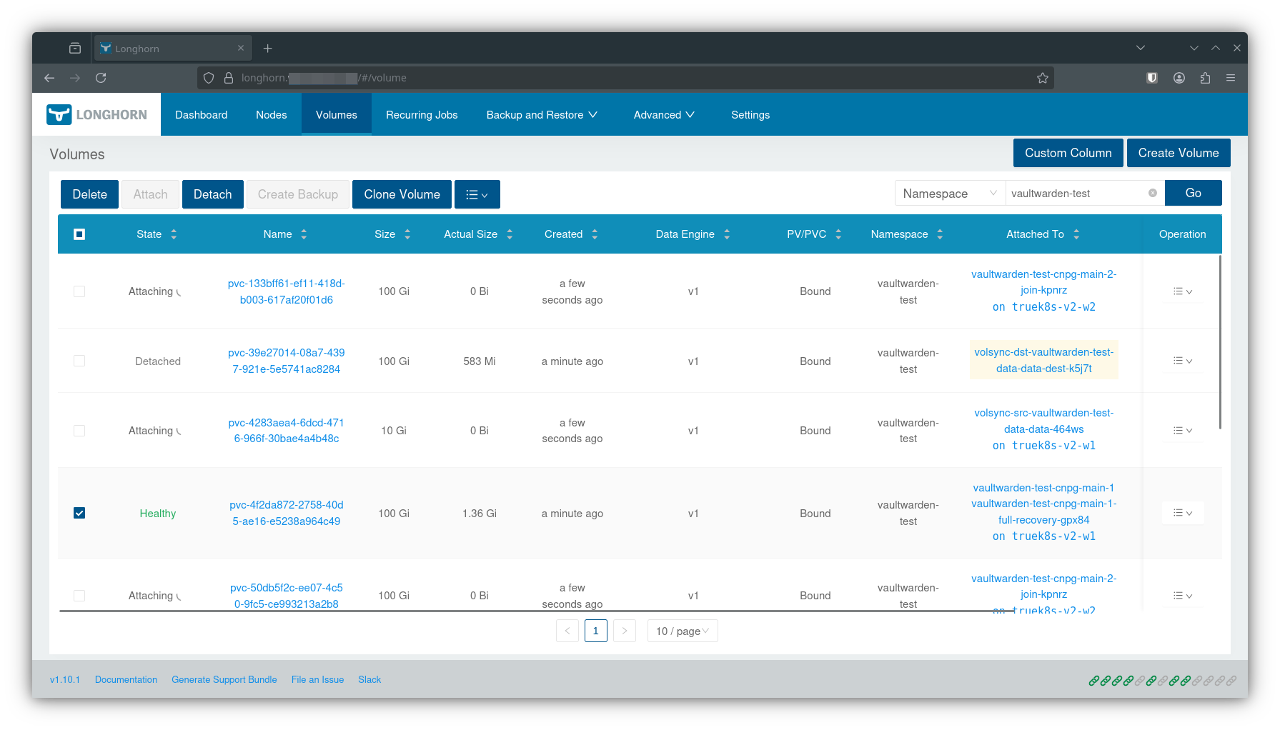Reload the page in the browser

tap(101, 78)
